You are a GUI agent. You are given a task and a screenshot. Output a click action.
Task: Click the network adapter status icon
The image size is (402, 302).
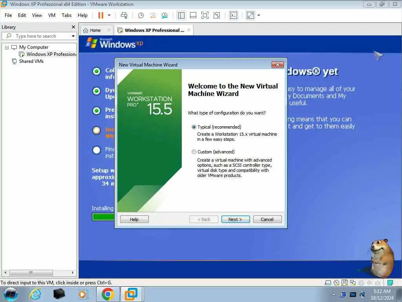tap(353, 283)
